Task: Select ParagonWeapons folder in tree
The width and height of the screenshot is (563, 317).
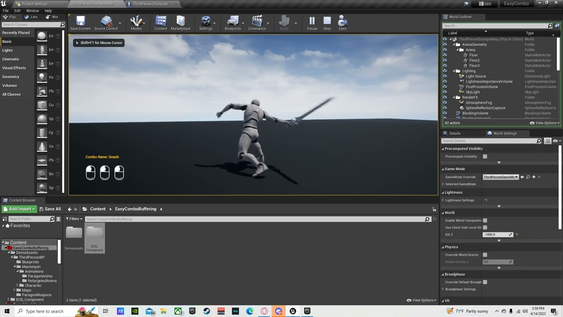Action: coord(37,295)
